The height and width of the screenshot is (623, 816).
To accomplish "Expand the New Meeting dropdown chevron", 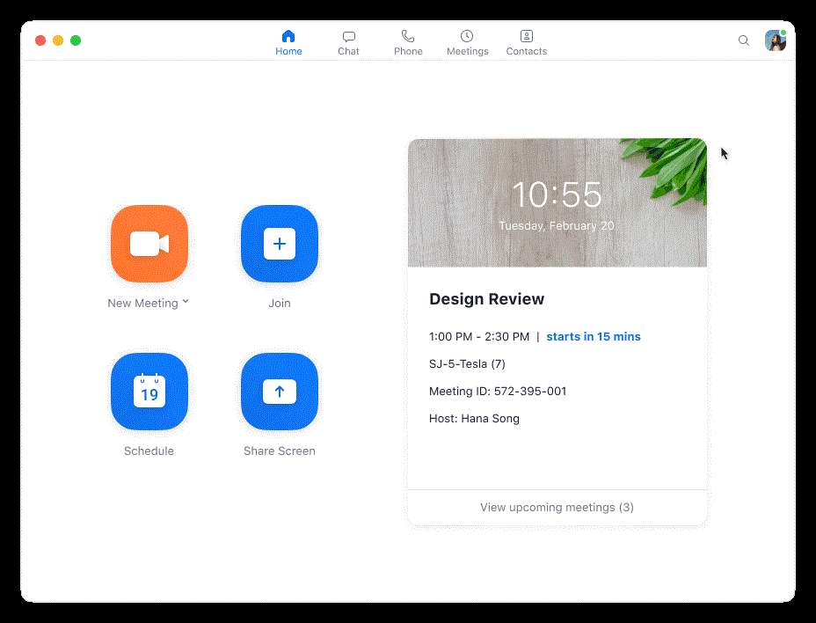I will click(186, 302).
